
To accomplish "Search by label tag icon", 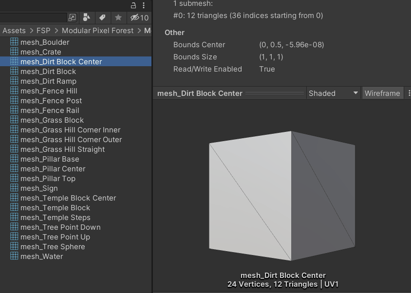I will [x=102, y=18].
